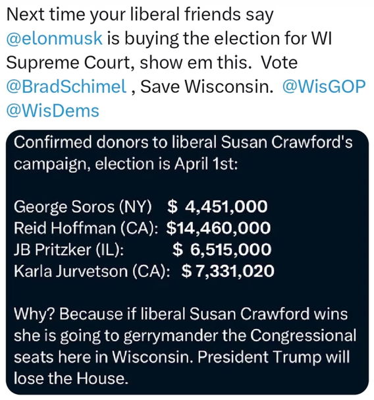This screenshot has width=374, height=400.
Task: Click the 'lose the House.' closing text
Action: pos(70,378)
